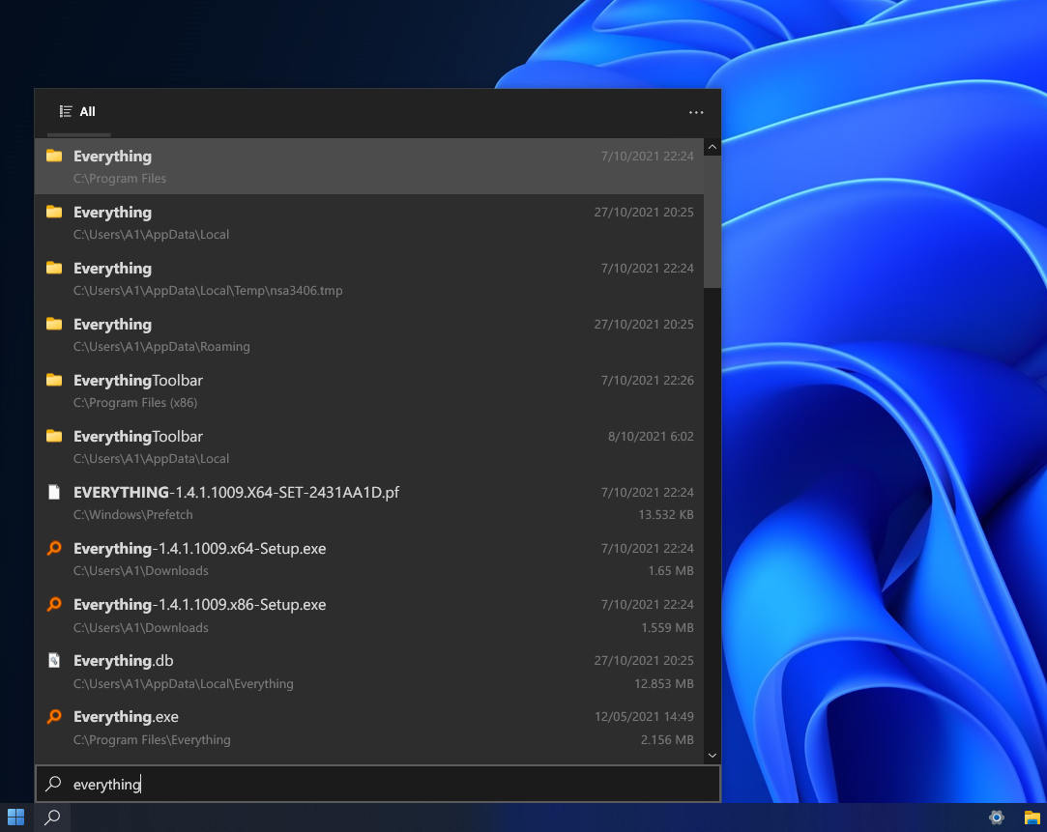
Task: Click the gear icon in the system tray
Action: (996, 818)
